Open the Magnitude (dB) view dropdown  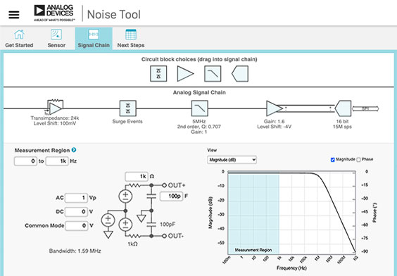click(232, 160)
